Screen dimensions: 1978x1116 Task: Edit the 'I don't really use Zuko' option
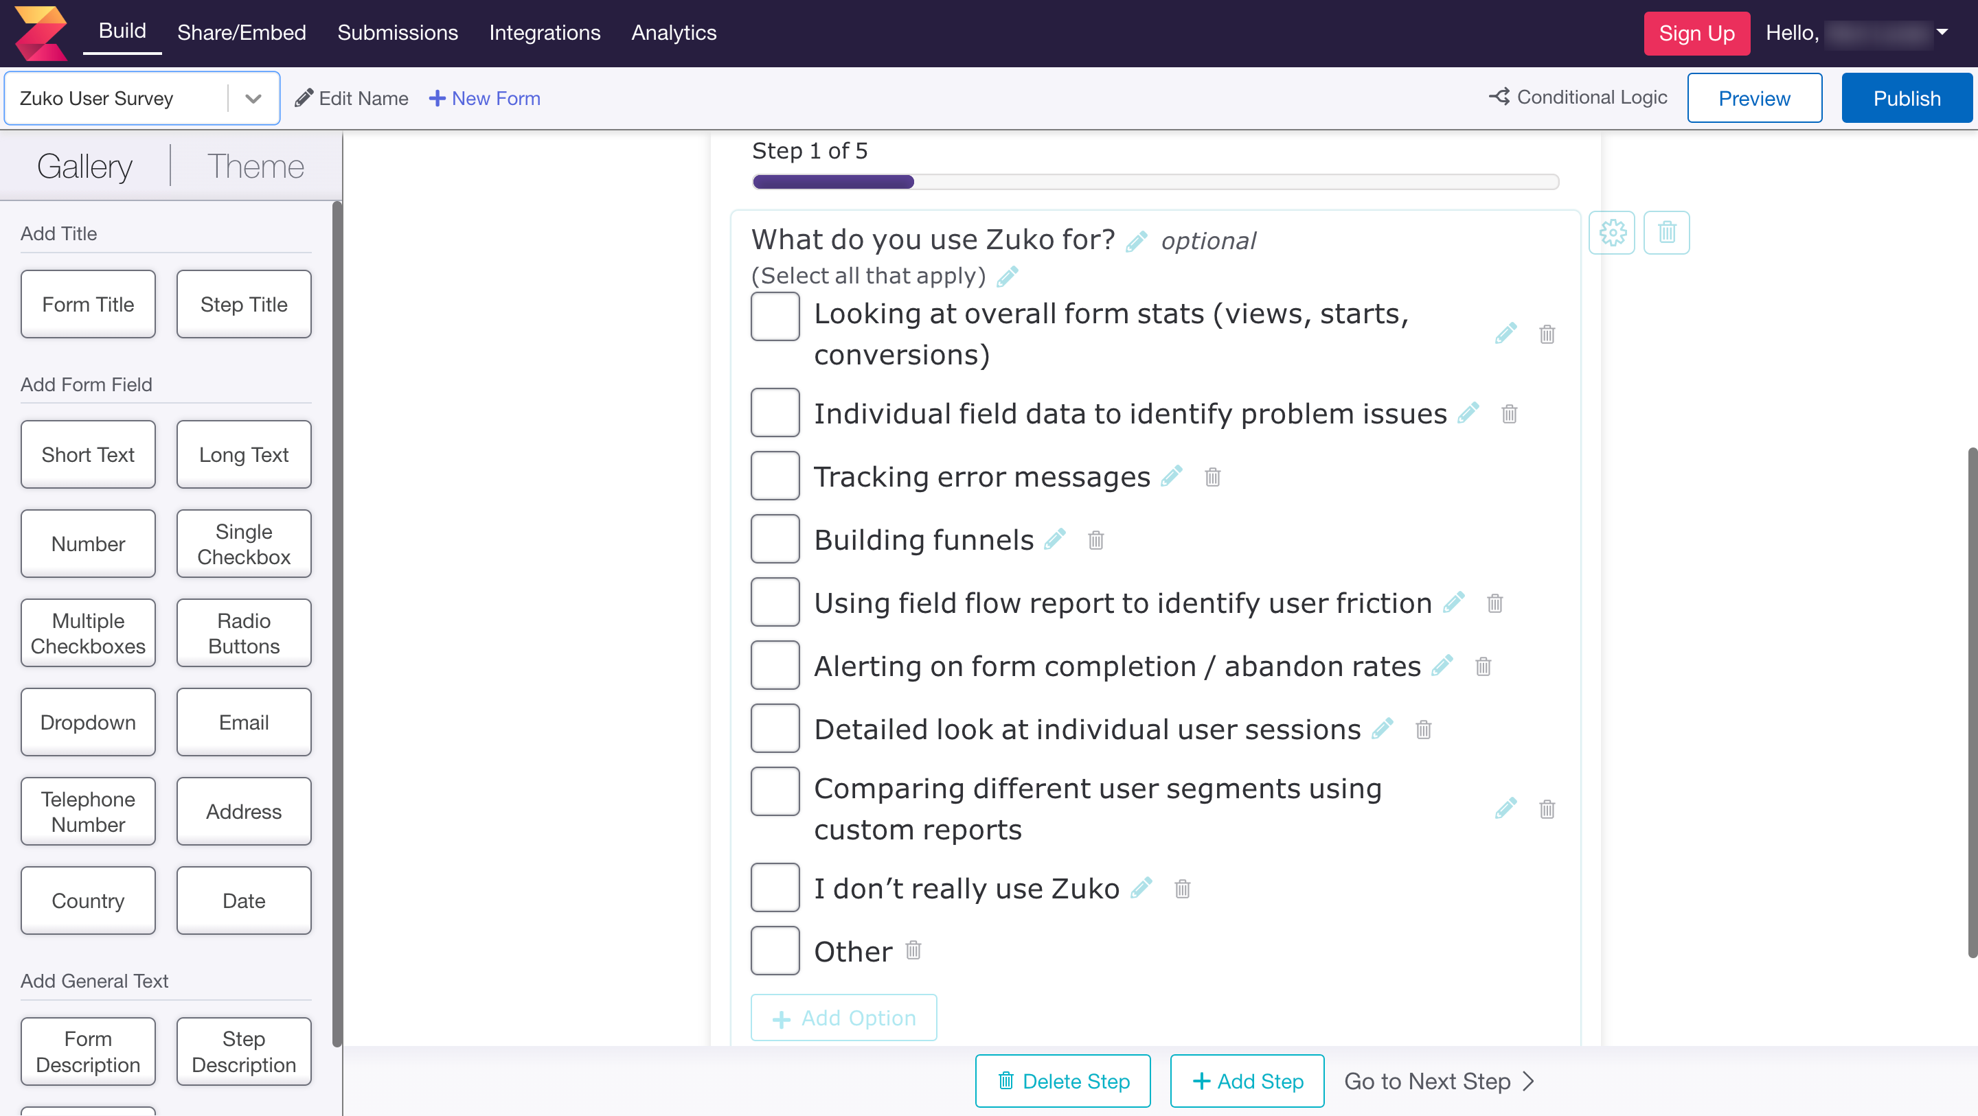tap(1141, 888)
